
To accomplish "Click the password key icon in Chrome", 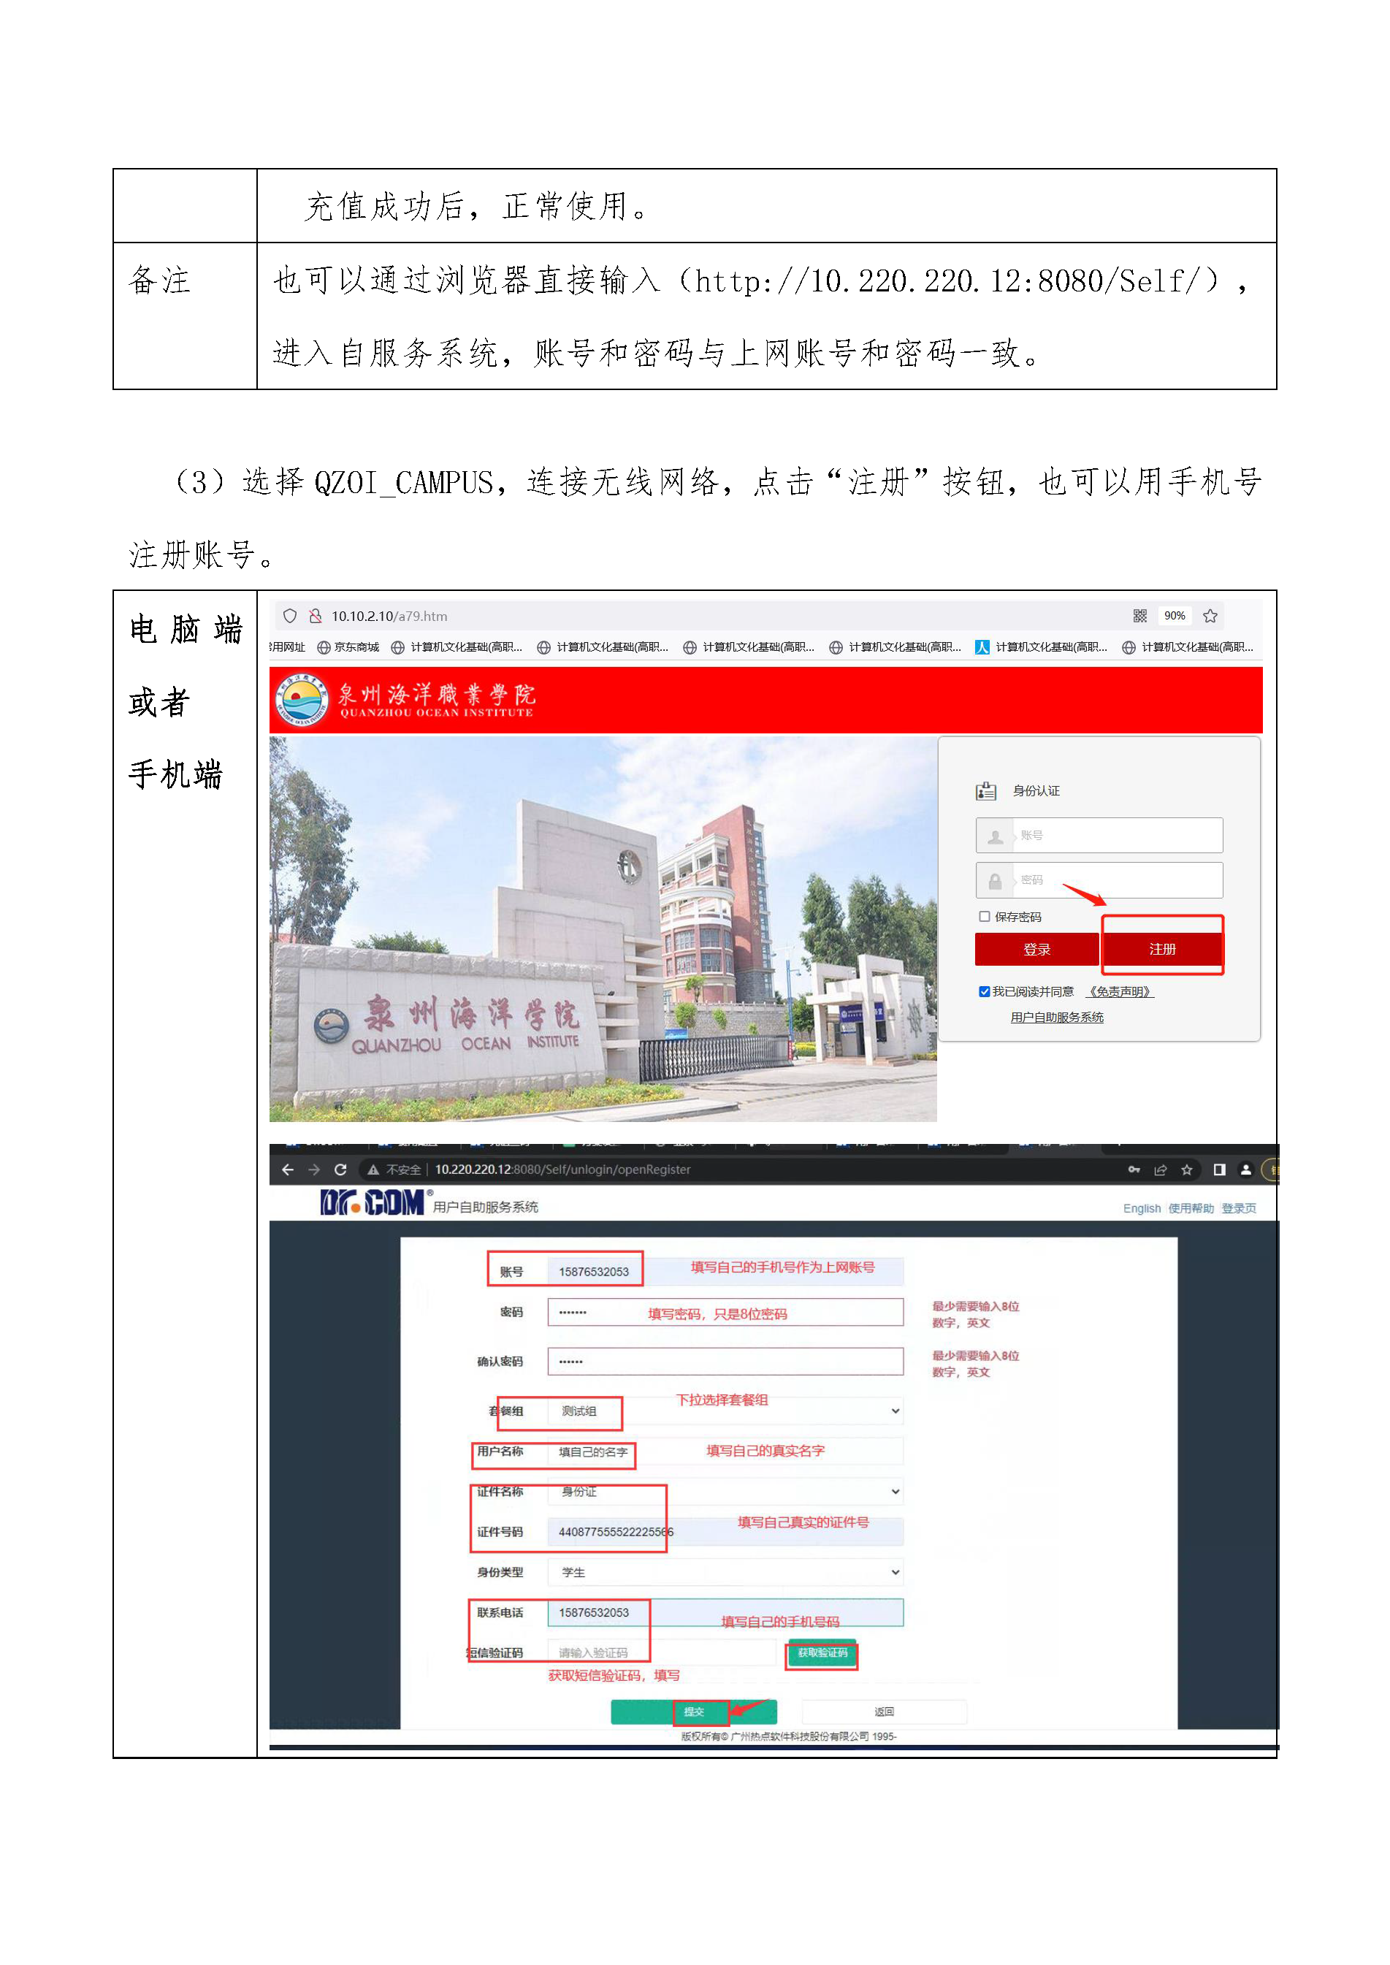I will coord(1133,1170).
